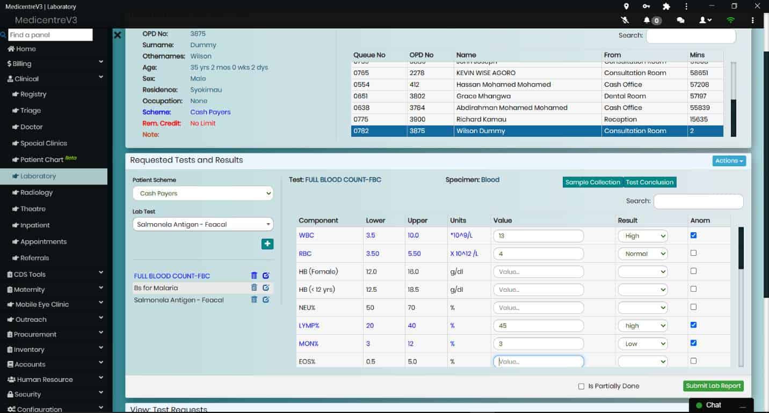Toggle Anom checkbox for RBC row
The width and height of the screenshot is (769, 413).
[693, 253]
